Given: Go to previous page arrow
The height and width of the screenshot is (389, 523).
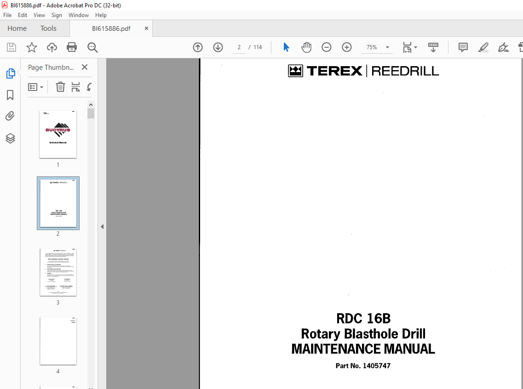Looking at the screenshot, I should coord(198,47).
